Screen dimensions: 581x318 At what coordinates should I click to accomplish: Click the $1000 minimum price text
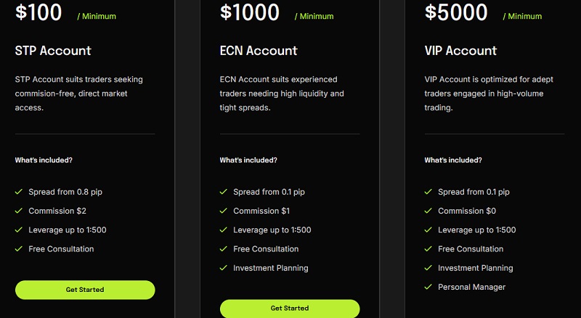250,12
